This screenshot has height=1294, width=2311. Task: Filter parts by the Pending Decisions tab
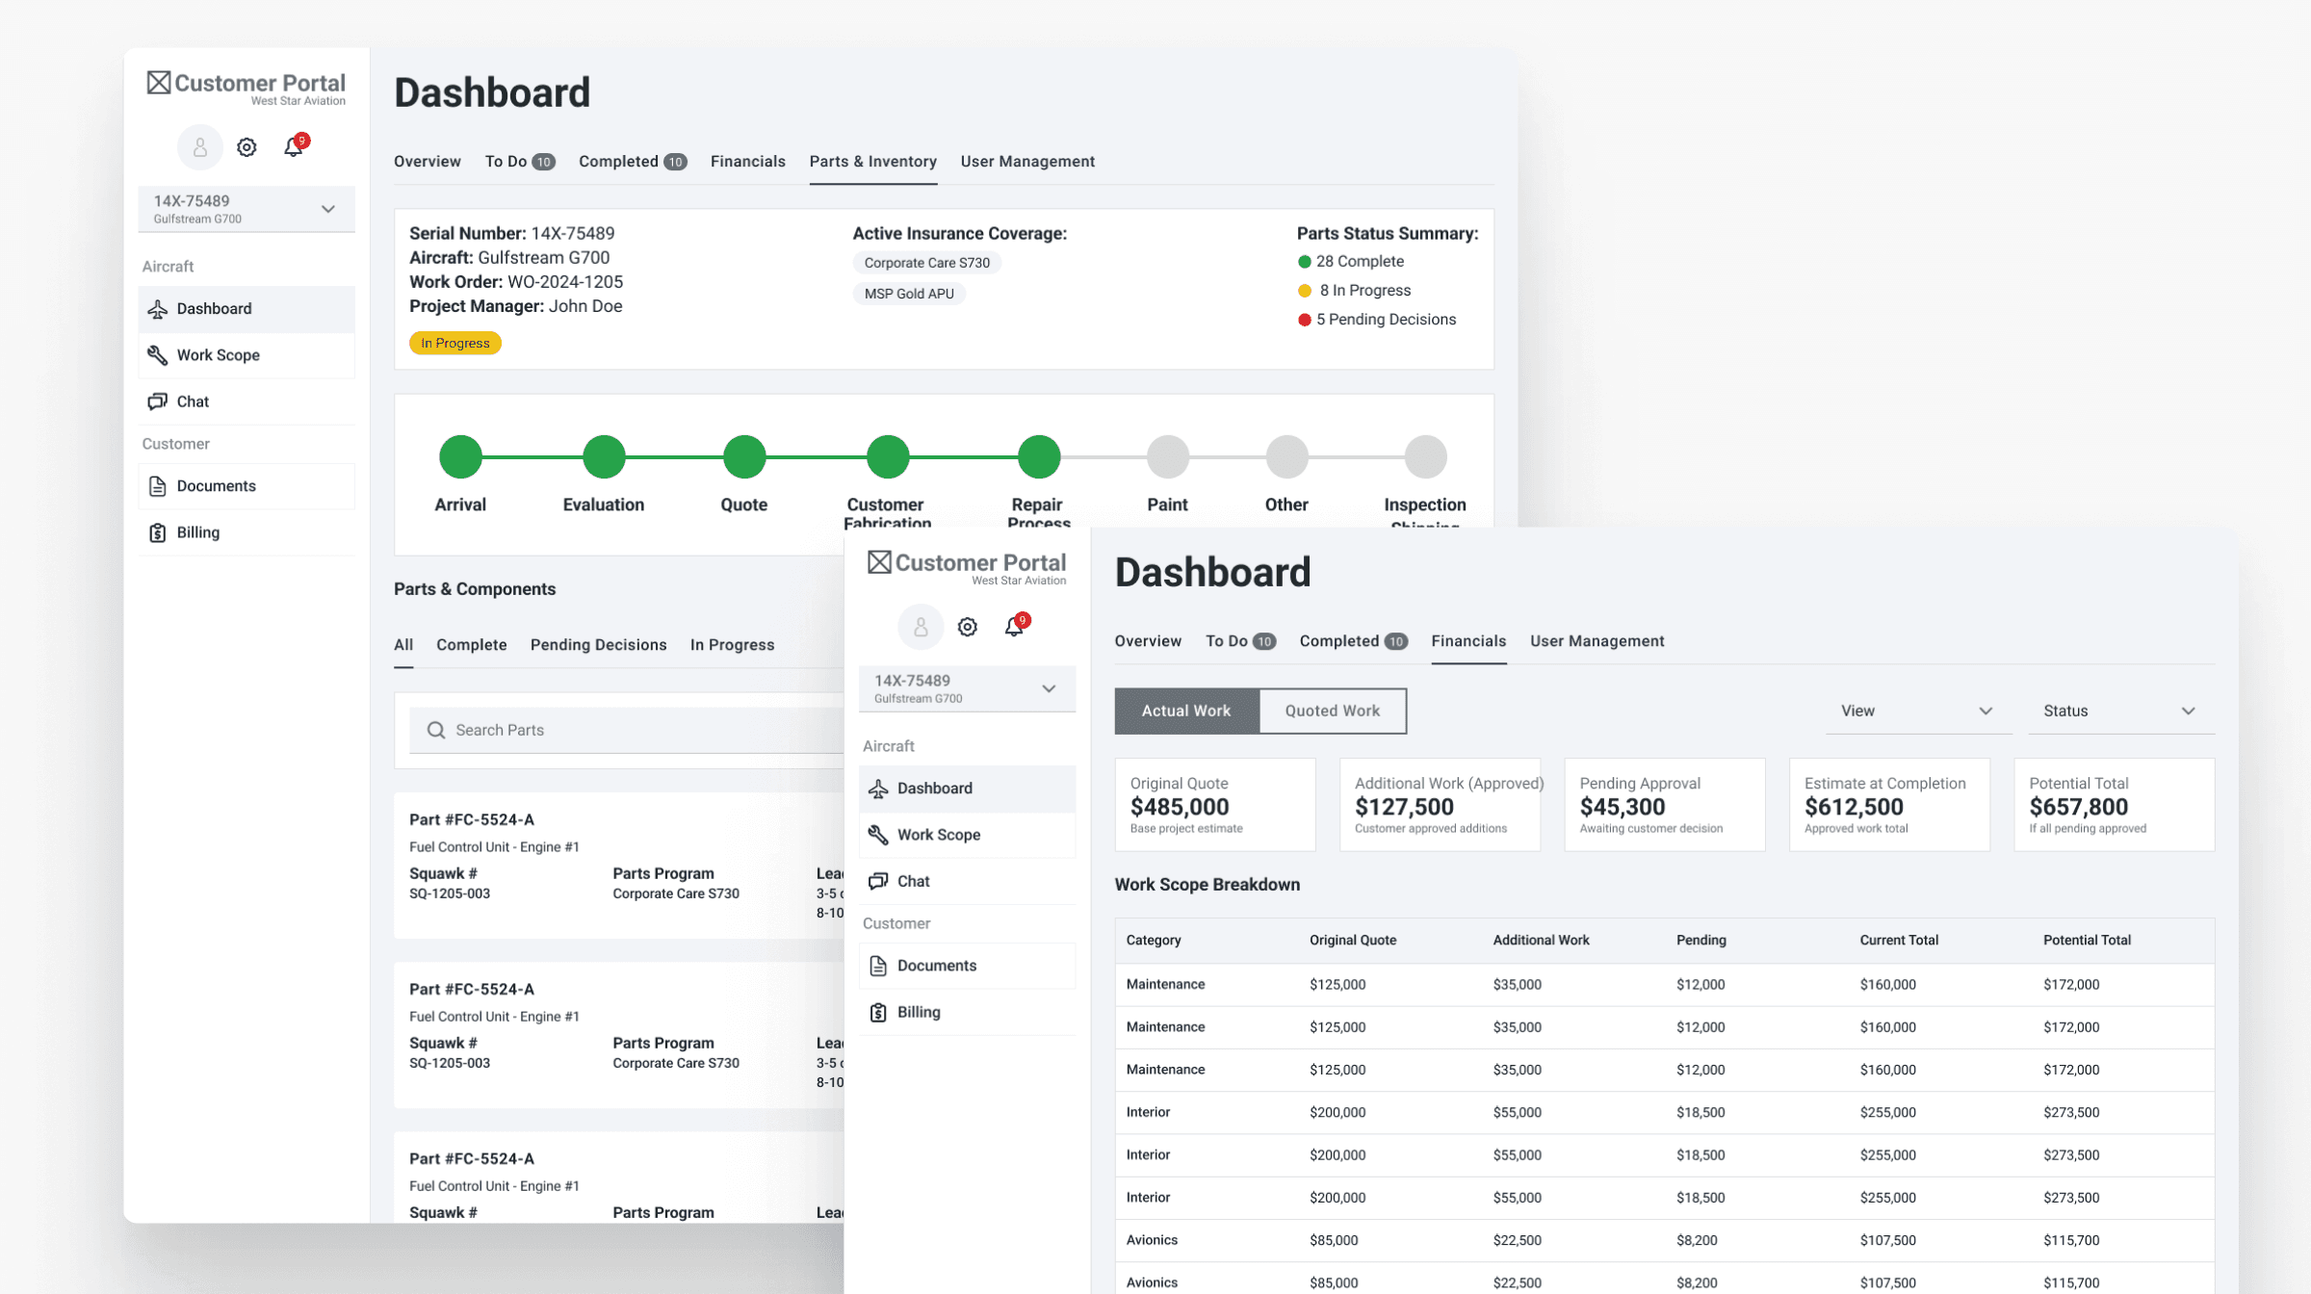tap(598, 645)
